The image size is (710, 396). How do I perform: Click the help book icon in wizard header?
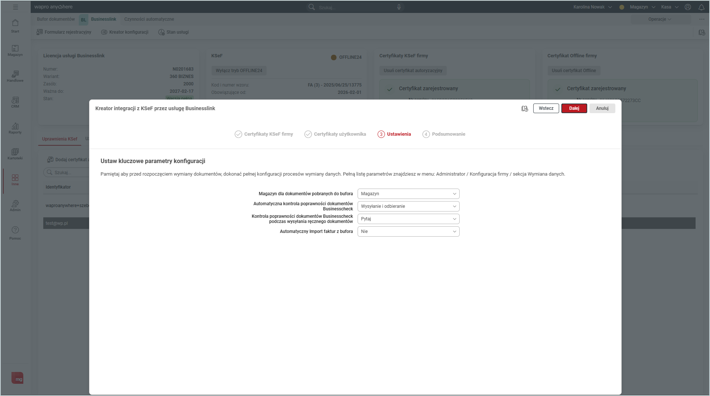pos(525,108)
